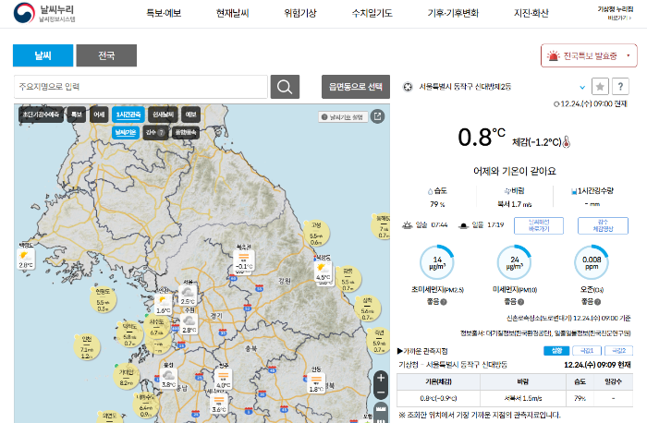The width and height of the screenshot is (647, 423).
Task: Select the 극값2 tab
Action: [618, 350]
